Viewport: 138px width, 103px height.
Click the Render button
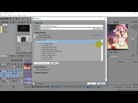(91, 84)
